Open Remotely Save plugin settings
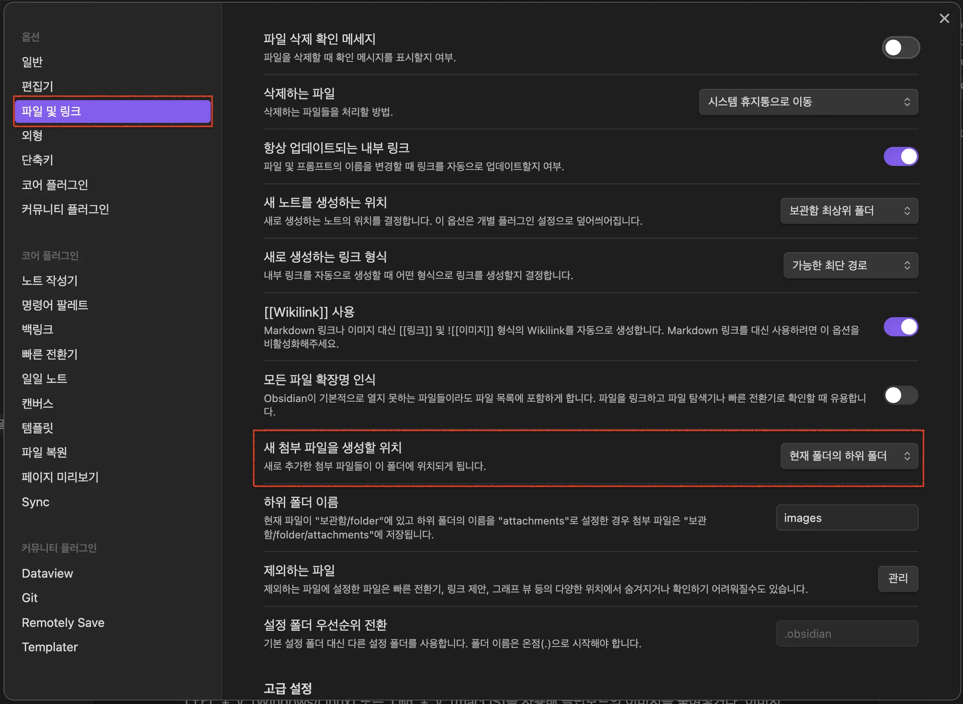The width and height of the screenshot is (963, 704). tap(113, 623)
